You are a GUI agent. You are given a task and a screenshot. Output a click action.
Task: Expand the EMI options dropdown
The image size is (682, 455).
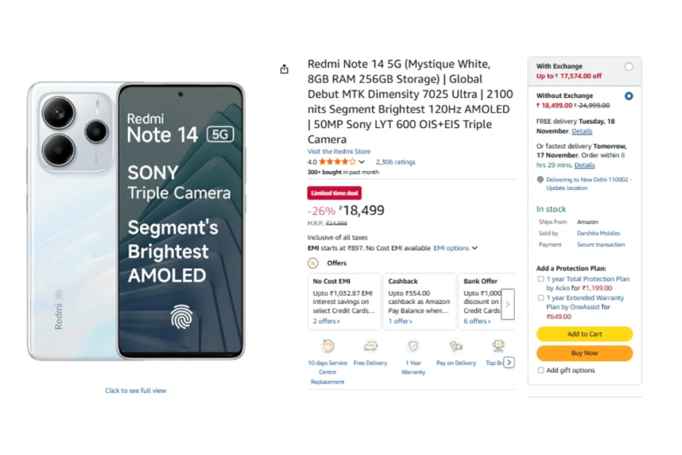click(x=456, y=248)
